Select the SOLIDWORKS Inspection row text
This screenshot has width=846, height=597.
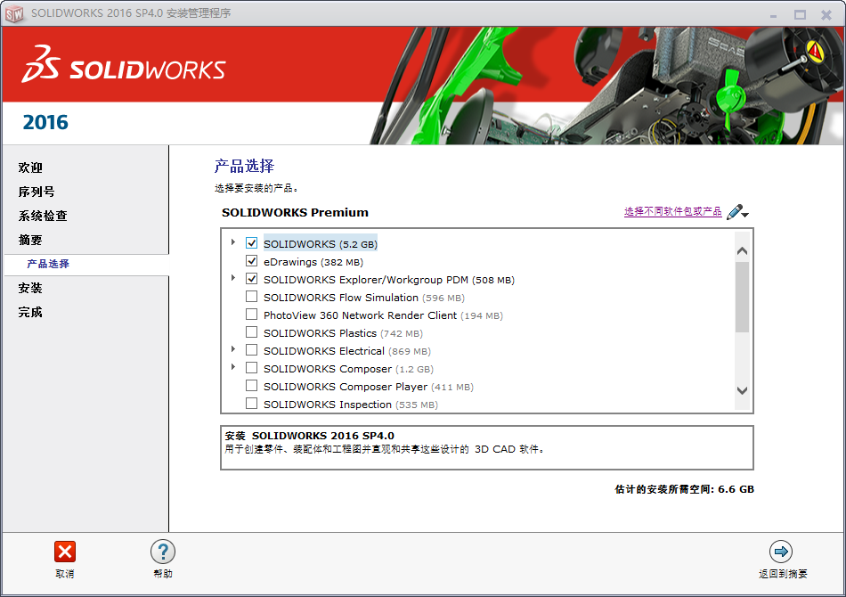tap(351, 405)
